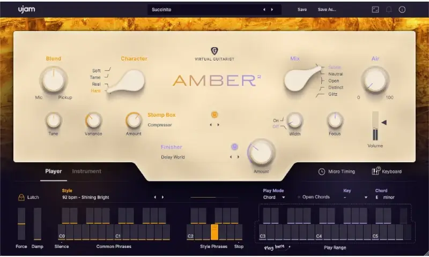
Task: Click the resize window icon
Action: [375, 9]
